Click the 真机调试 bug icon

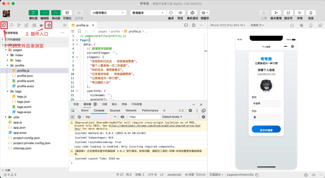coord(192,13)
